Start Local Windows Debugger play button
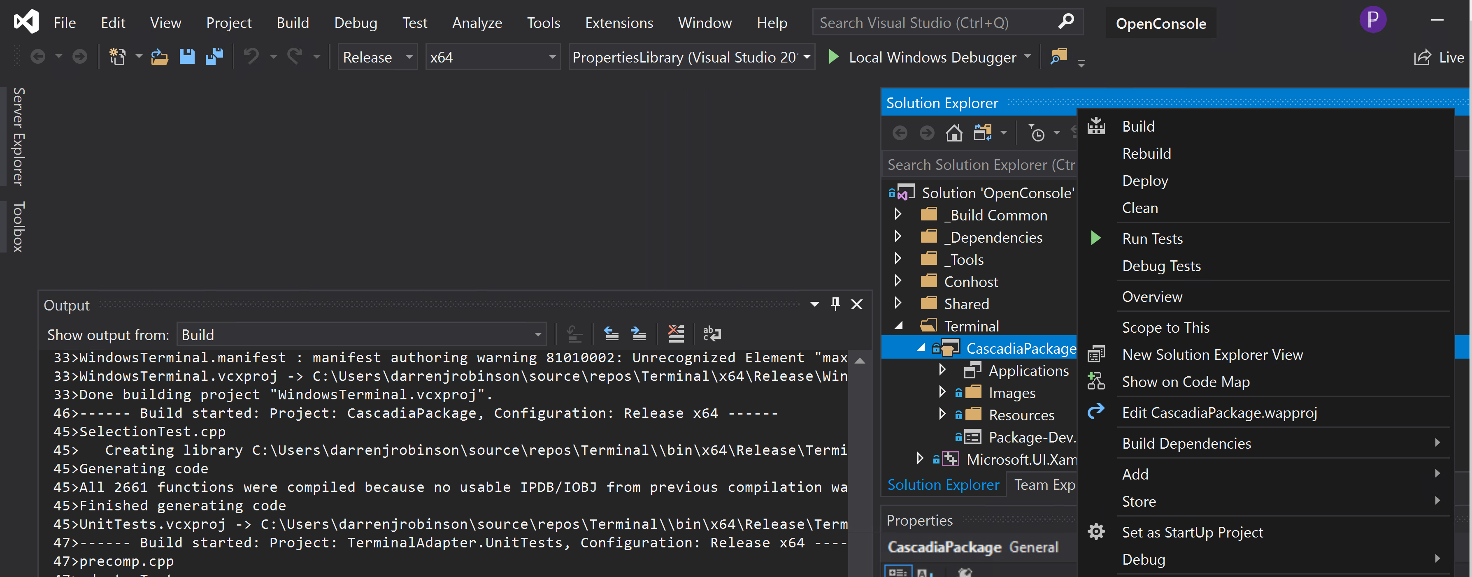The height and width of the screenshot is (577, 1472). (834, 57)
